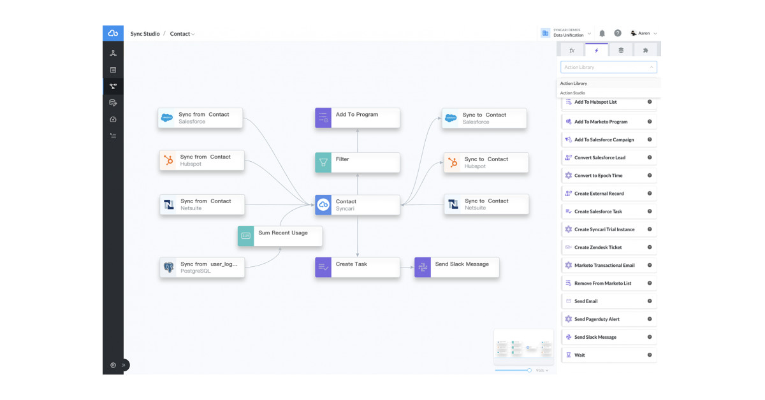Click the canvas minimap thumbnail
This screenshot has width=765, height=400.
(524, 347)
